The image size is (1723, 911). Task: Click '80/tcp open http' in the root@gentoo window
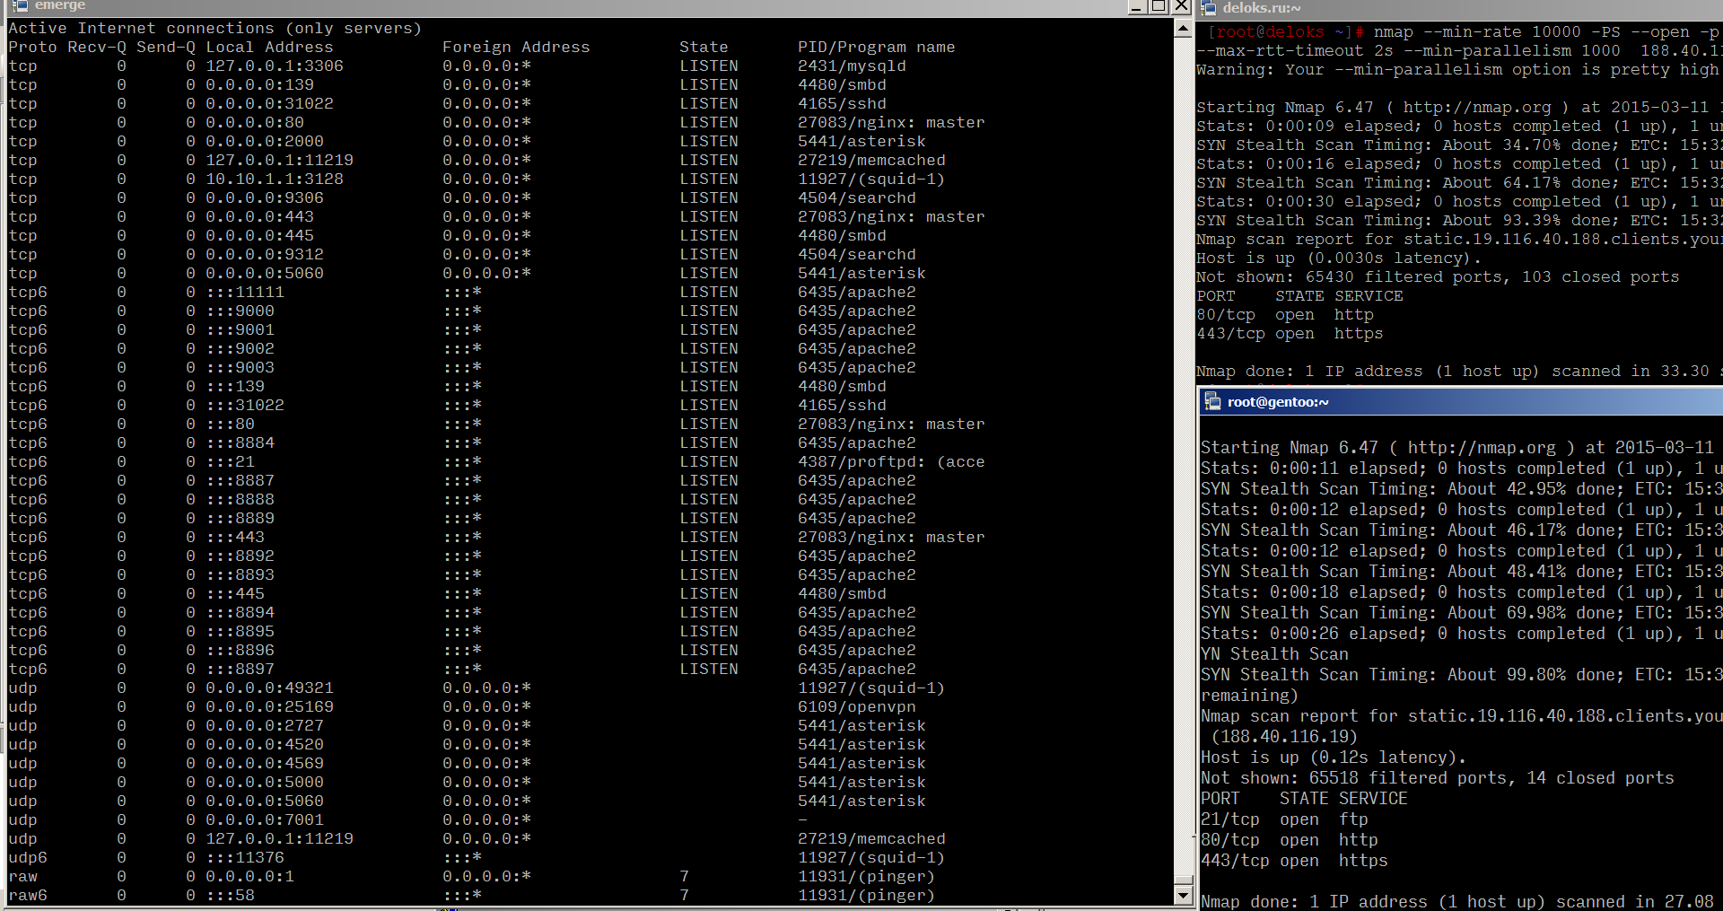(1290, 839)
